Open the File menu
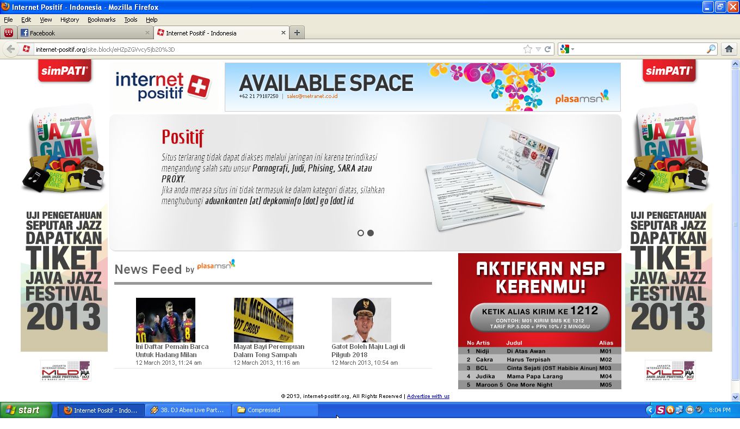 [8, 20]
